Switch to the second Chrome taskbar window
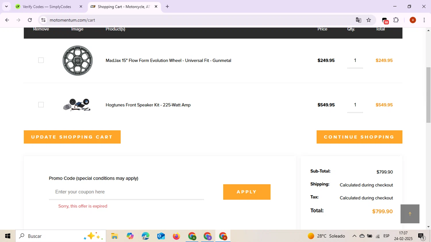Image resolution: width=431 pixels, height=242 pixels. point(207,236)
